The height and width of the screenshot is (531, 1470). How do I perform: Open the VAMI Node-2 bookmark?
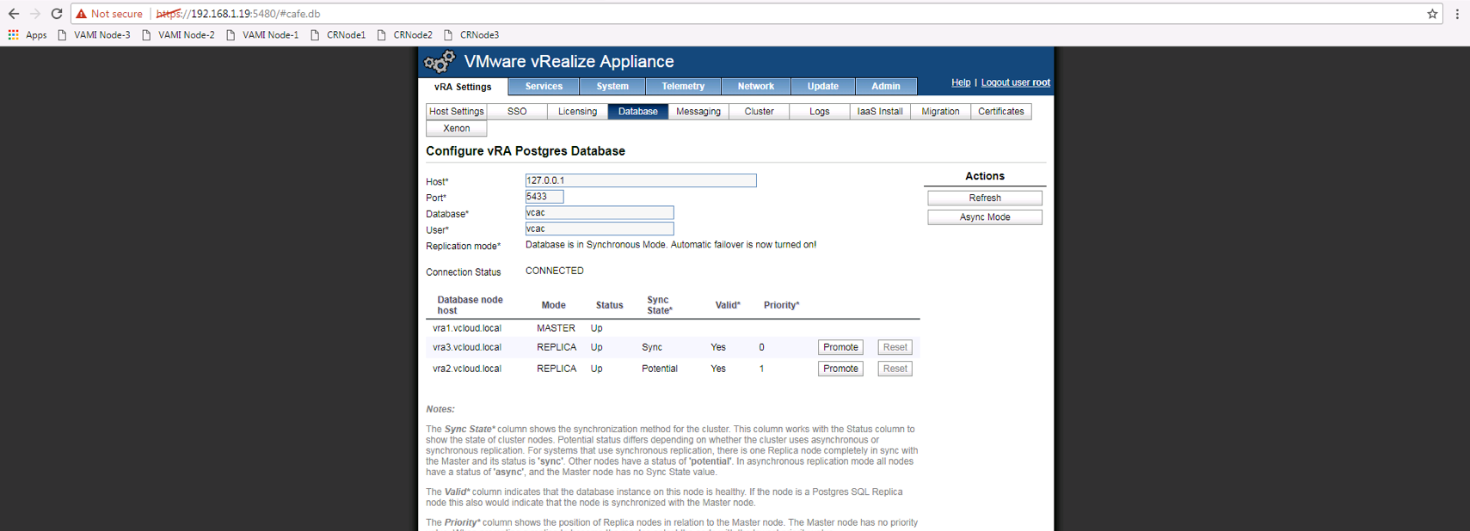(178, 35)
